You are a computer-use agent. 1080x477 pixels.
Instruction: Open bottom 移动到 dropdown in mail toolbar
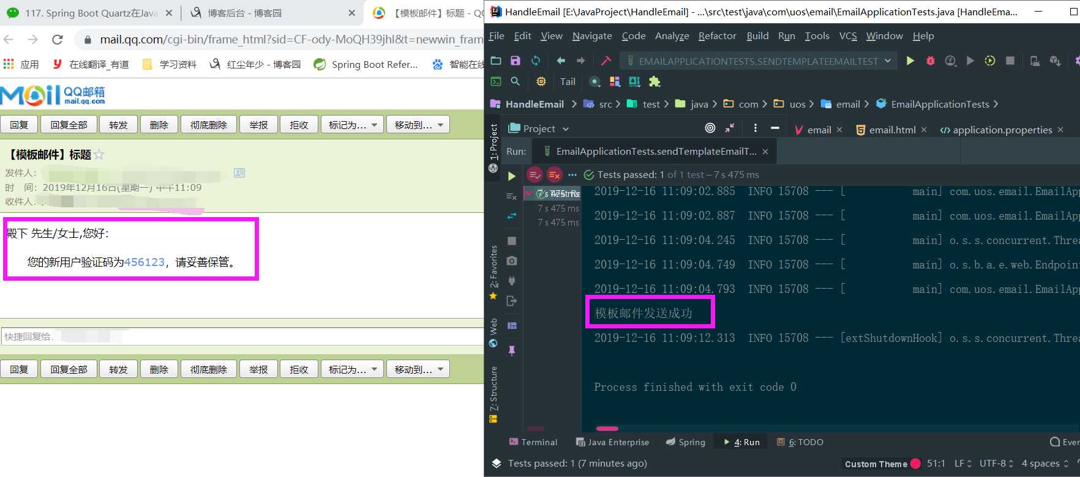419,369
